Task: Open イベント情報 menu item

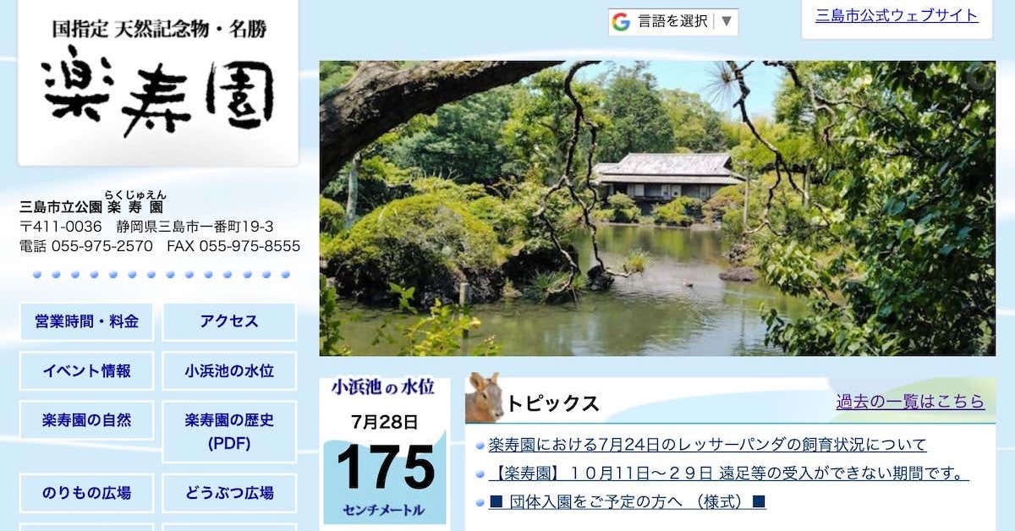Action: pos(86,370)
